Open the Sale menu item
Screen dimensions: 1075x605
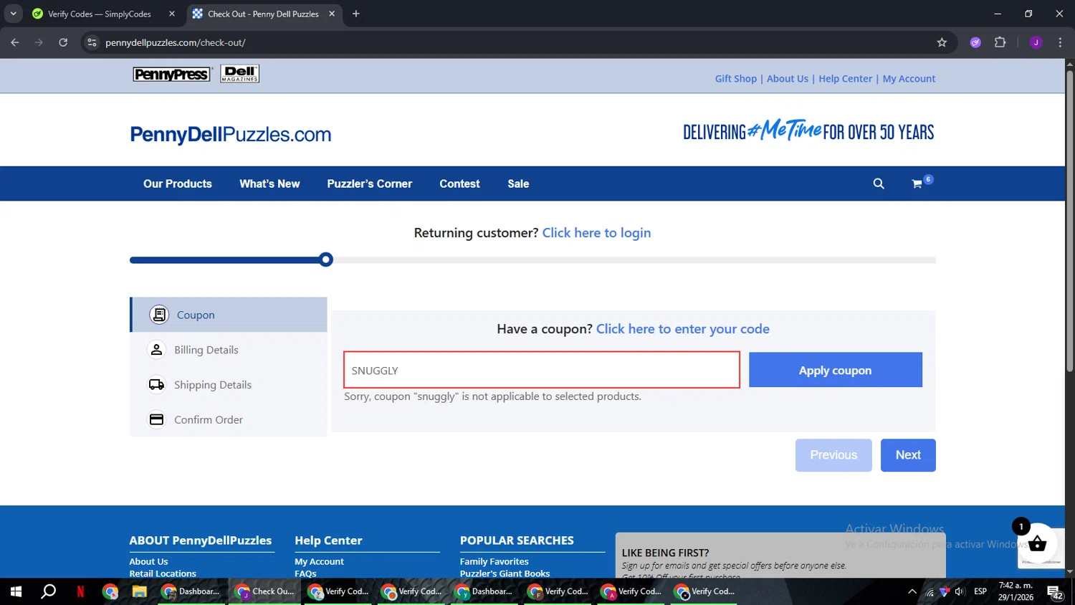pos(518,184)
